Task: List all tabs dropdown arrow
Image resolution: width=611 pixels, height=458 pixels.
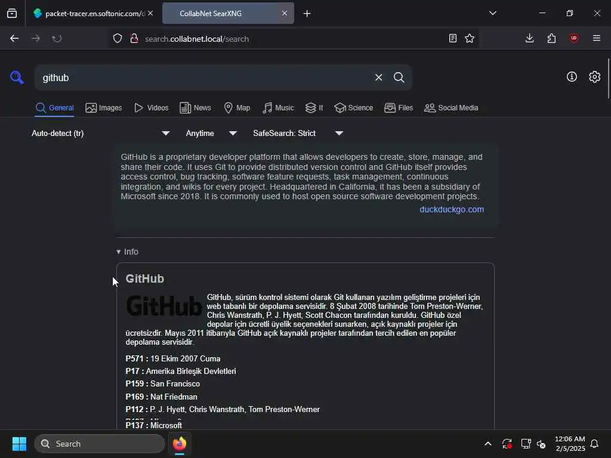Action: click(x=492, y=13)
